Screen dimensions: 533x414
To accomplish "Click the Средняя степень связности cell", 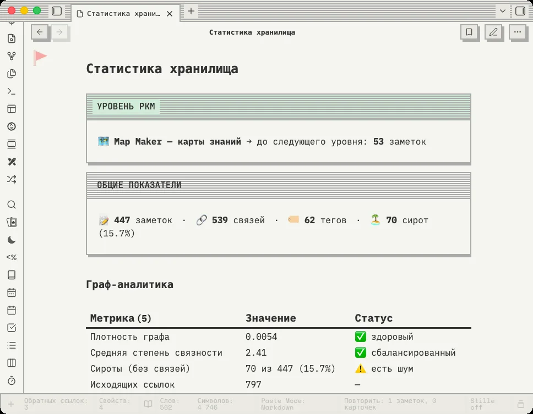I will click(x=156, y=353).
